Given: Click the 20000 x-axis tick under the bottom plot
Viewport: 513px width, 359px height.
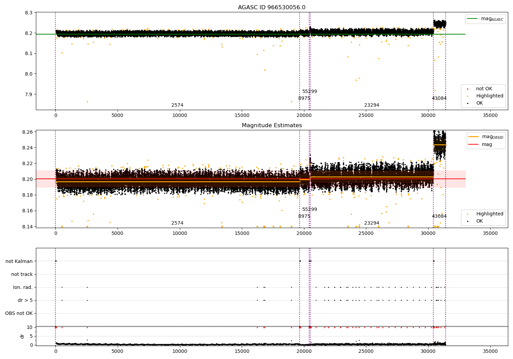Looking at the screenshot, I should click(x=304, y=351).
